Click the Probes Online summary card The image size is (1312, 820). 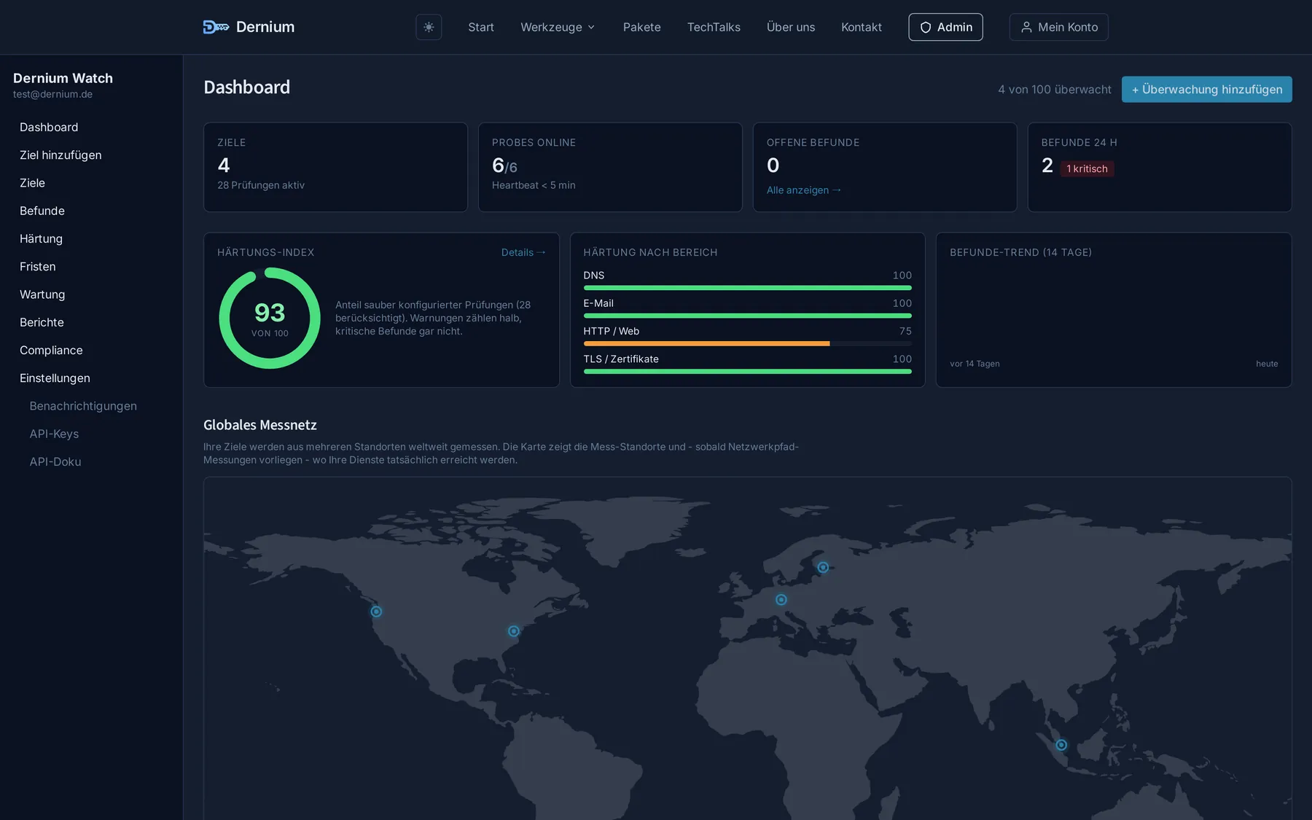coord(610,167)
